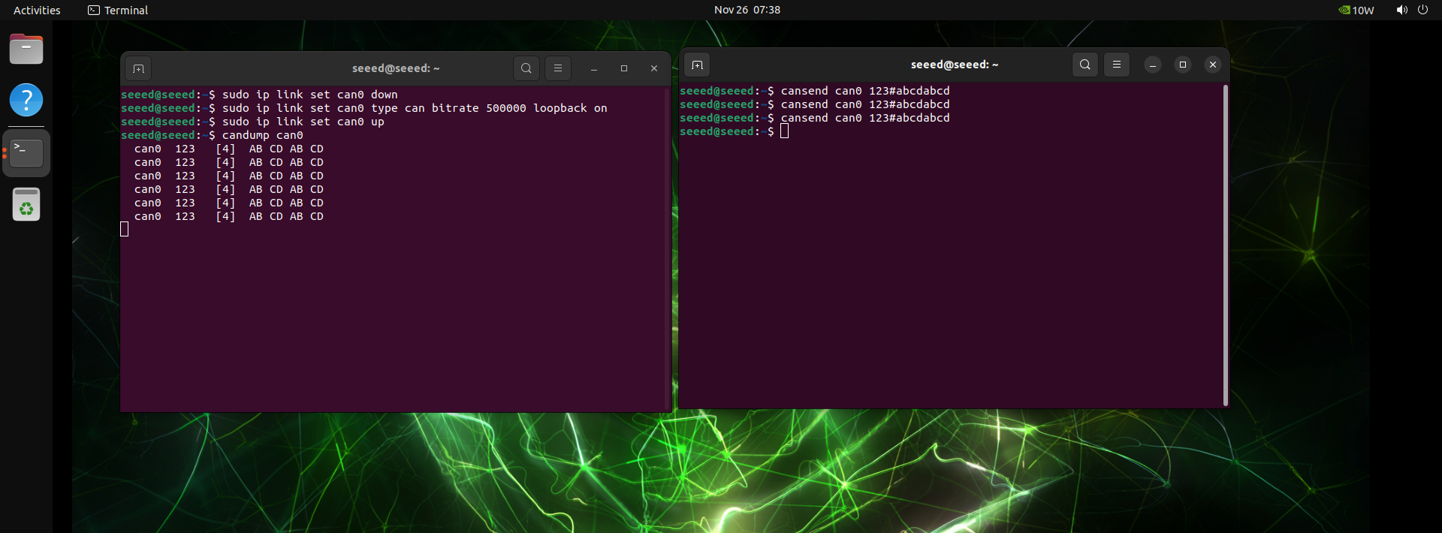Open Trash from the dock

[26, 205]
